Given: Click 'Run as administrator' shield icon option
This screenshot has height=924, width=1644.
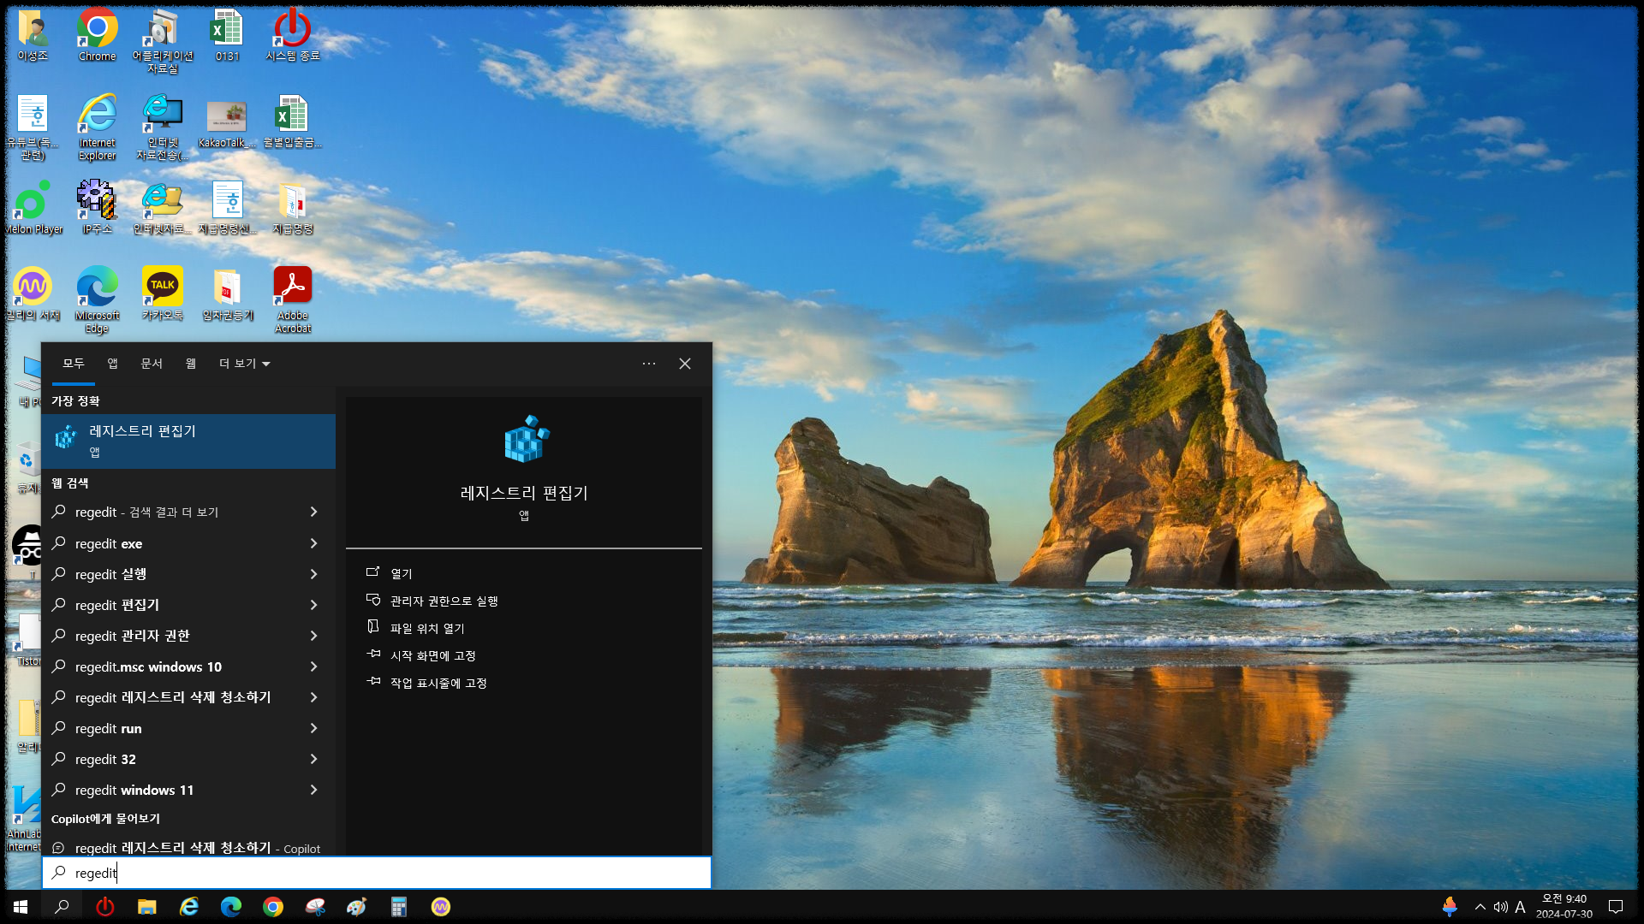Looking at the screenshot, I should 444,601.
